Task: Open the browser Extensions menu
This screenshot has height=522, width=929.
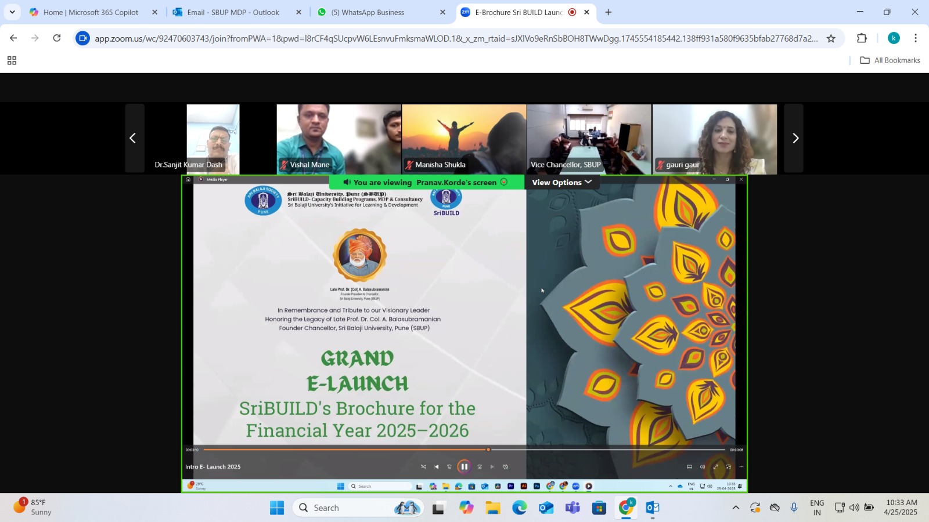Action: coord(862,38)
